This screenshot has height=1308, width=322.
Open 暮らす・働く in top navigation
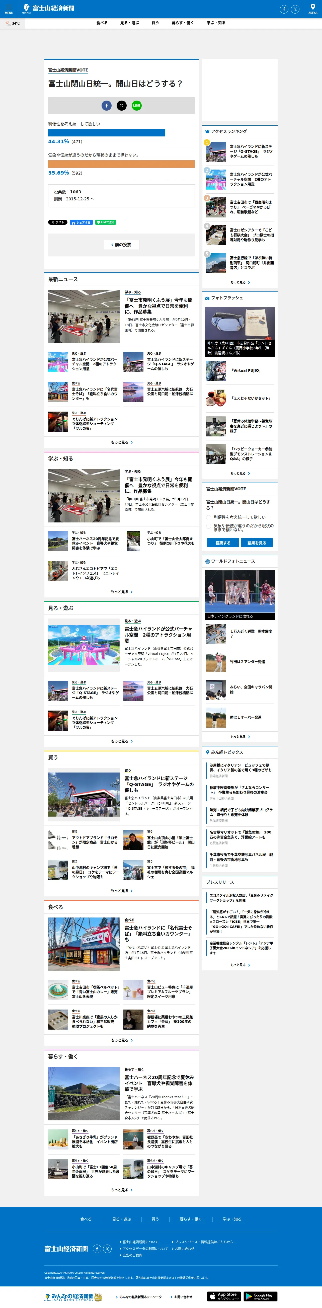(x=182, y=23)
